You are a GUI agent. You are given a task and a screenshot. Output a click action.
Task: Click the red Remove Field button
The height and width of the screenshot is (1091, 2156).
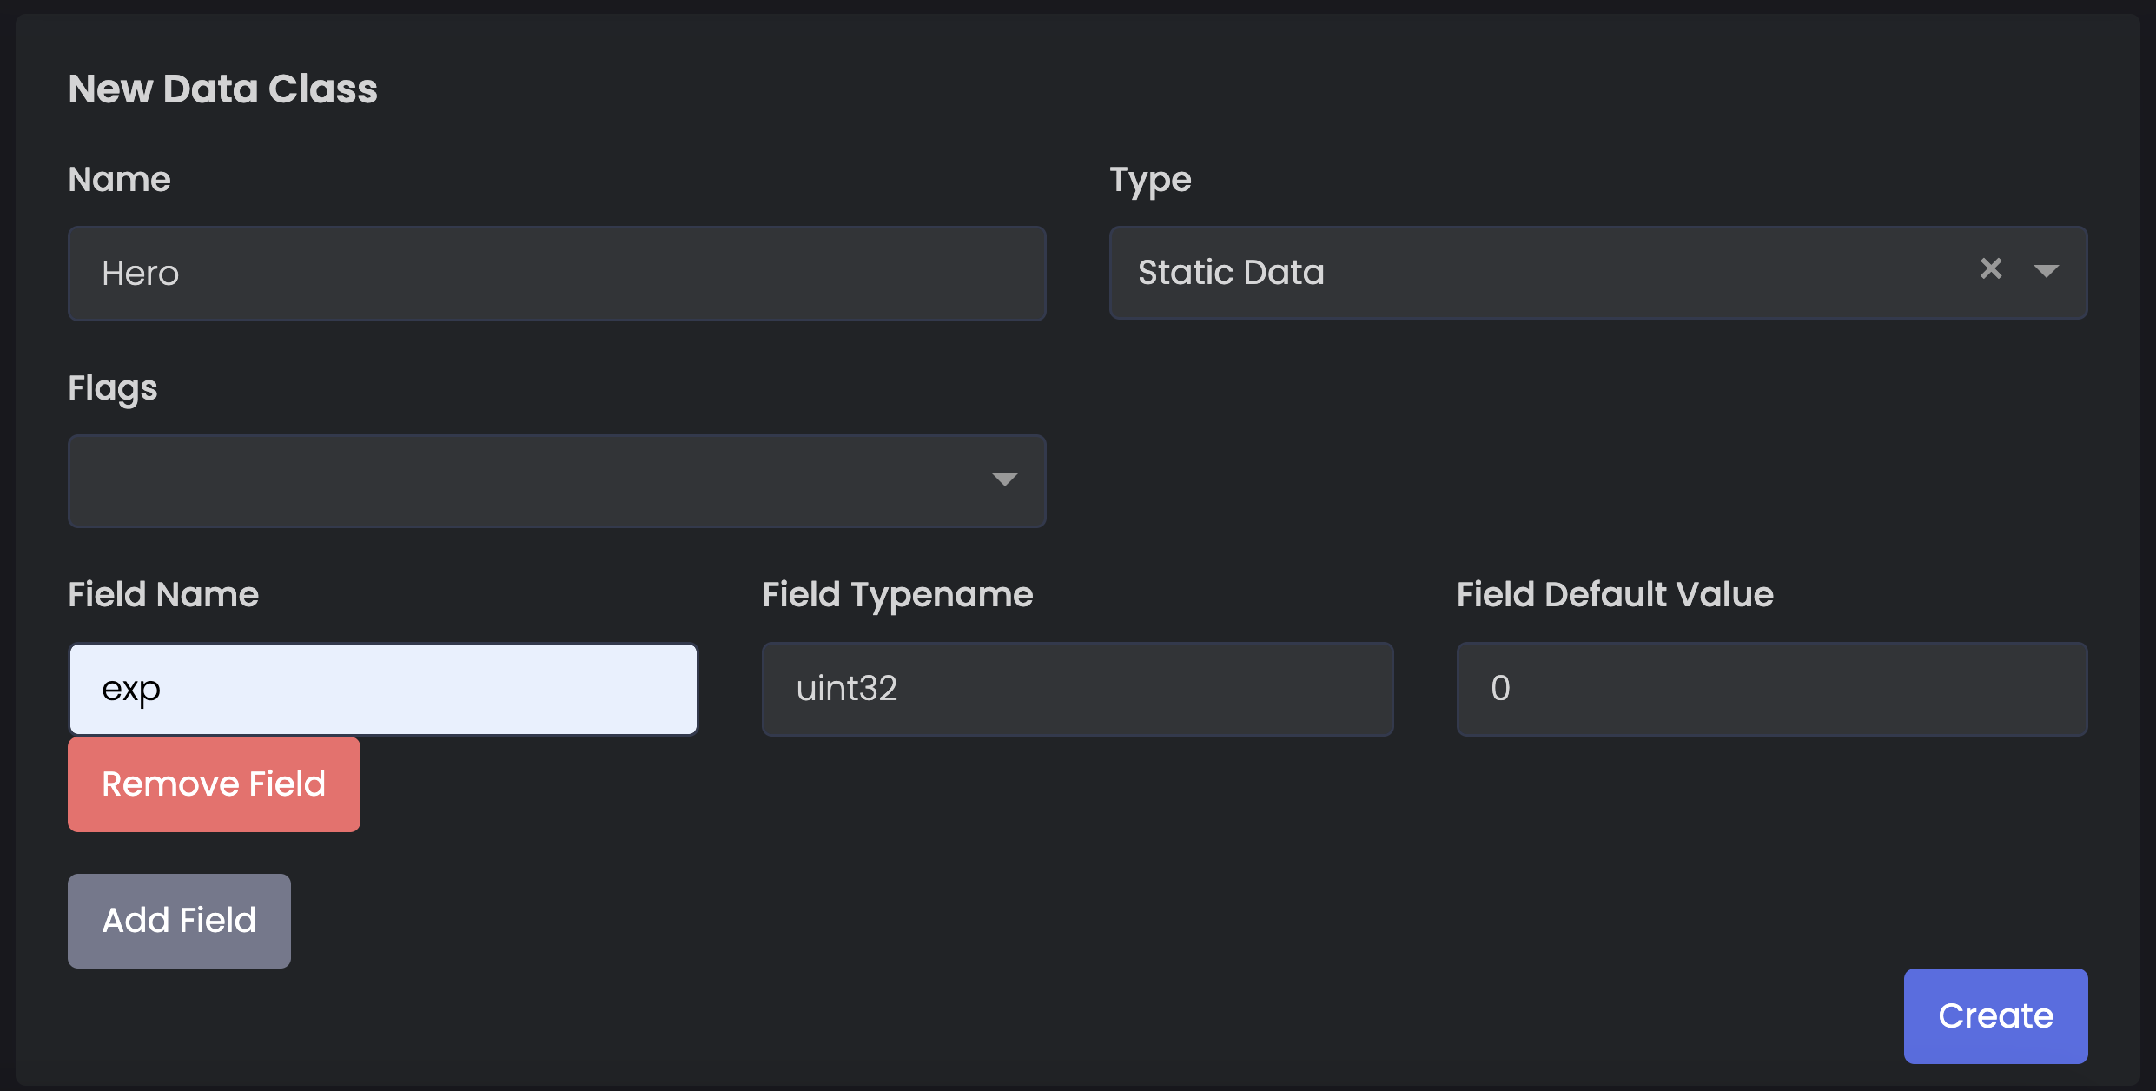pyautogui.click(x=214, y=784)
